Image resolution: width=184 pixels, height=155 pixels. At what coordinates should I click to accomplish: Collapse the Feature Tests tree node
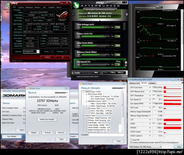coord(83,116)
